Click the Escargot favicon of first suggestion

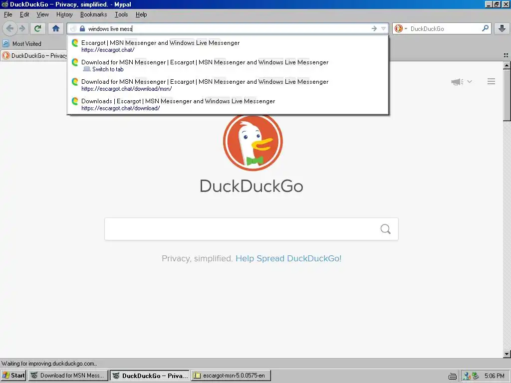[75, 43]
